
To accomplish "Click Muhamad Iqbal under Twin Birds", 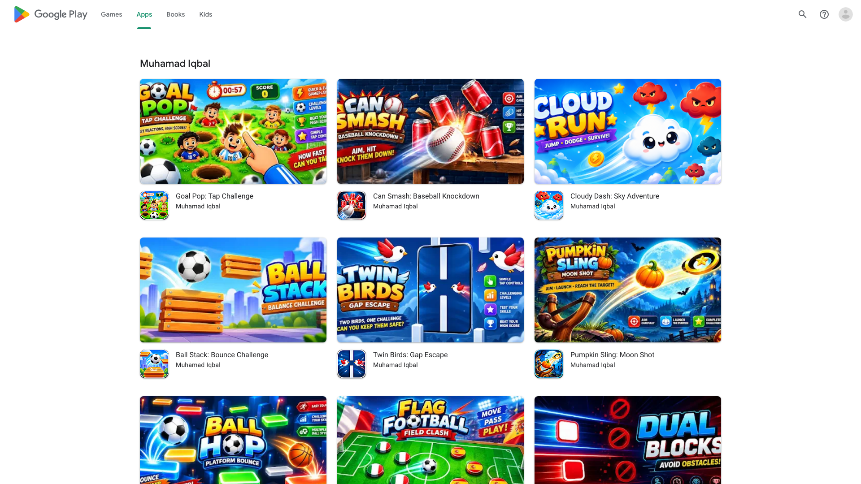I will point(396,365).
